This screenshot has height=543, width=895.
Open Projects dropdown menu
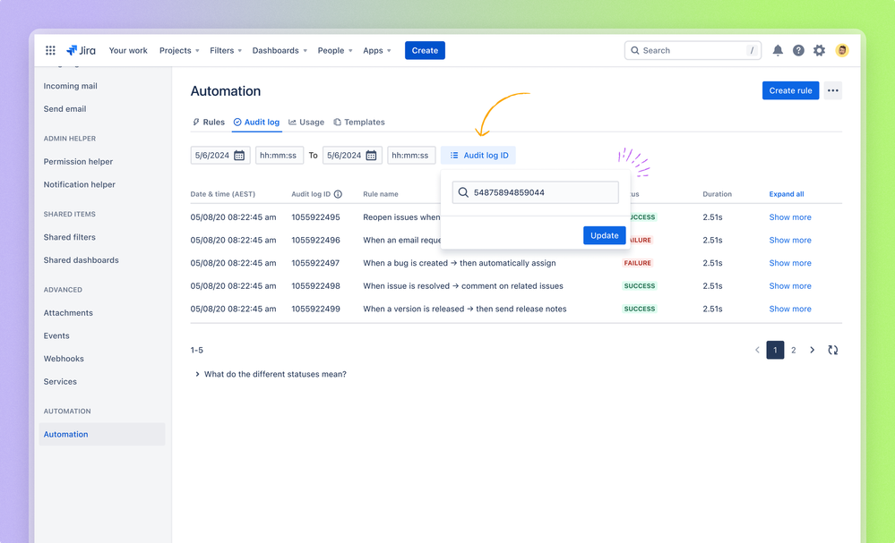179,50
